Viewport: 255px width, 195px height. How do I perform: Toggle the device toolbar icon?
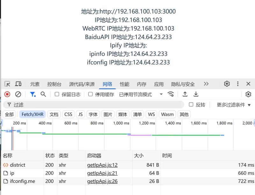18,84
